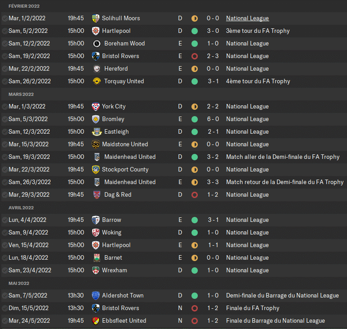The image size is (347, 329).
Task: Open the 6 - 0 score against Bromley
Action: (x=213, y=119)
